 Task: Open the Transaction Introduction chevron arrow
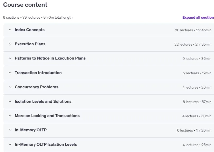[10, 73]
